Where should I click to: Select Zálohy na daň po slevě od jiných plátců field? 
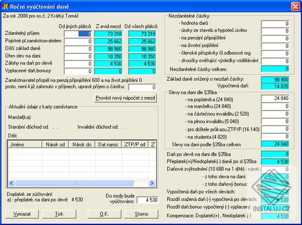(x=78, y=64)
